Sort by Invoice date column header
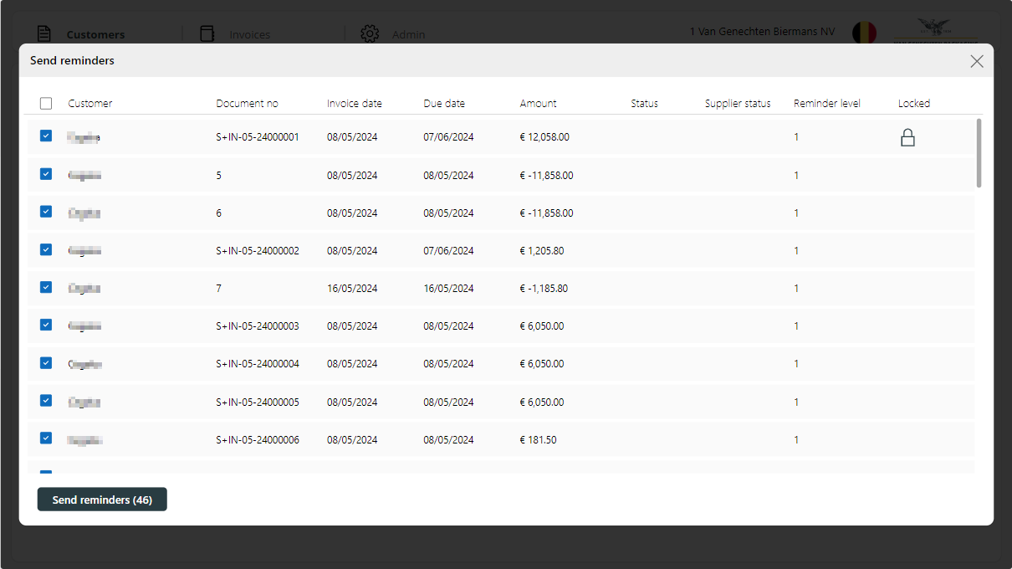Screen dimensions: 1012x569 (x=355, y=104)
